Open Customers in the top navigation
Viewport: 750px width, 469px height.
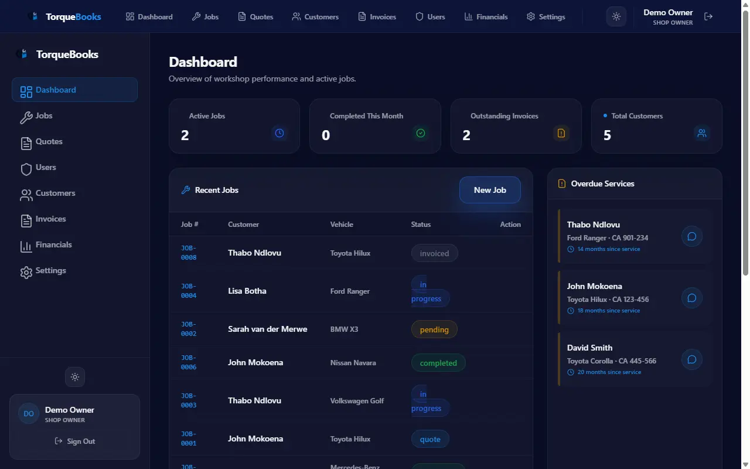(315, 16)
